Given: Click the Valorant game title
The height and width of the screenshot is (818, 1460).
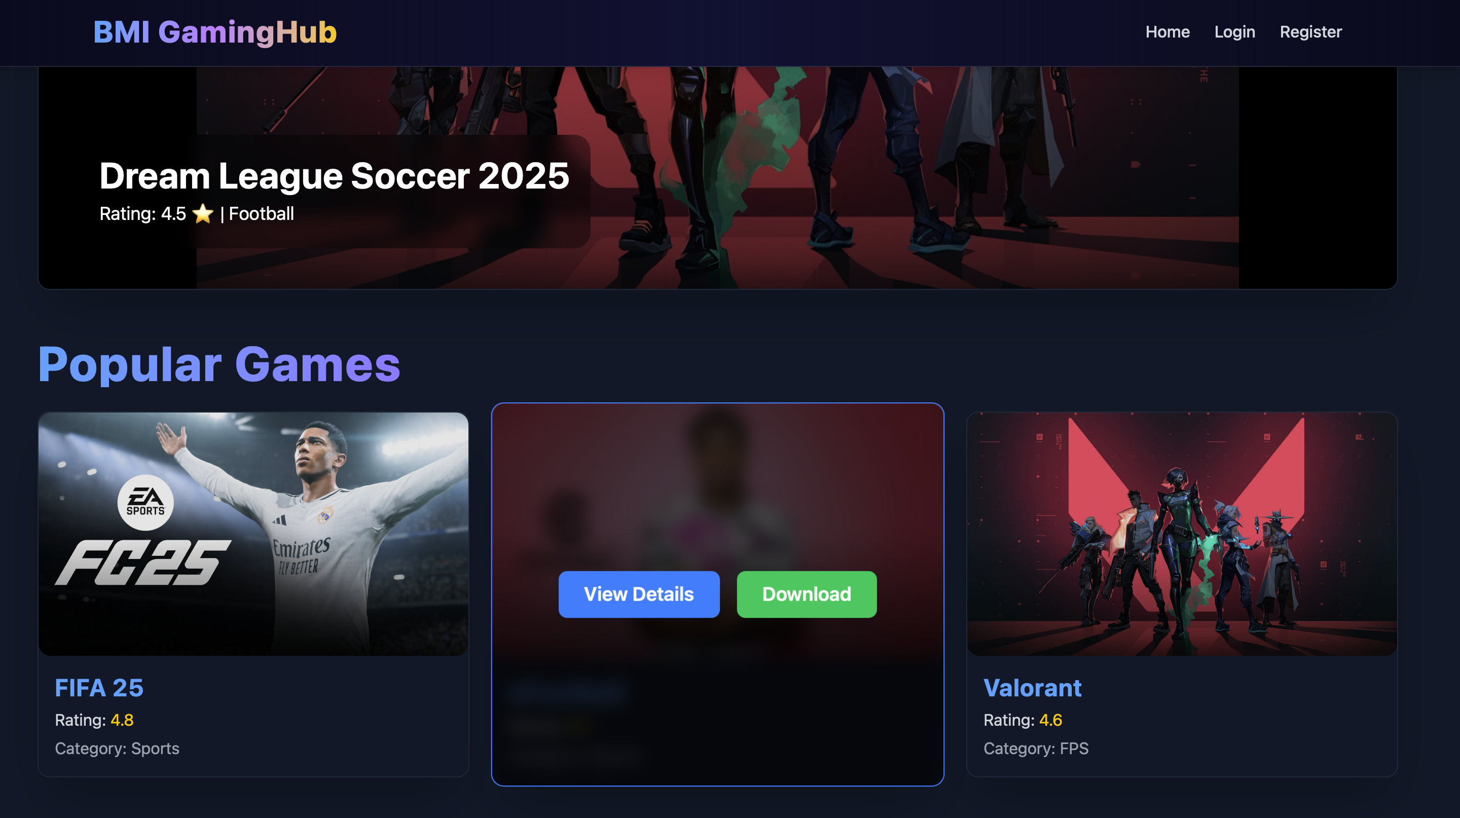Looking at the screenshot, I should pos(1032,688).
